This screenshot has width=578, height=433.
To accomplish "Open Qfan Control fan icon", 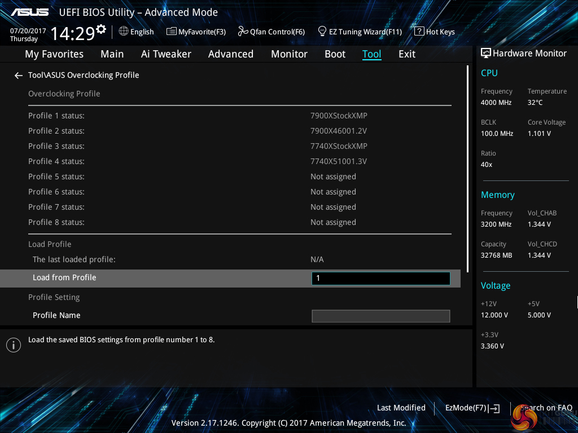I will pyautogui.click(x=243, y=32).
